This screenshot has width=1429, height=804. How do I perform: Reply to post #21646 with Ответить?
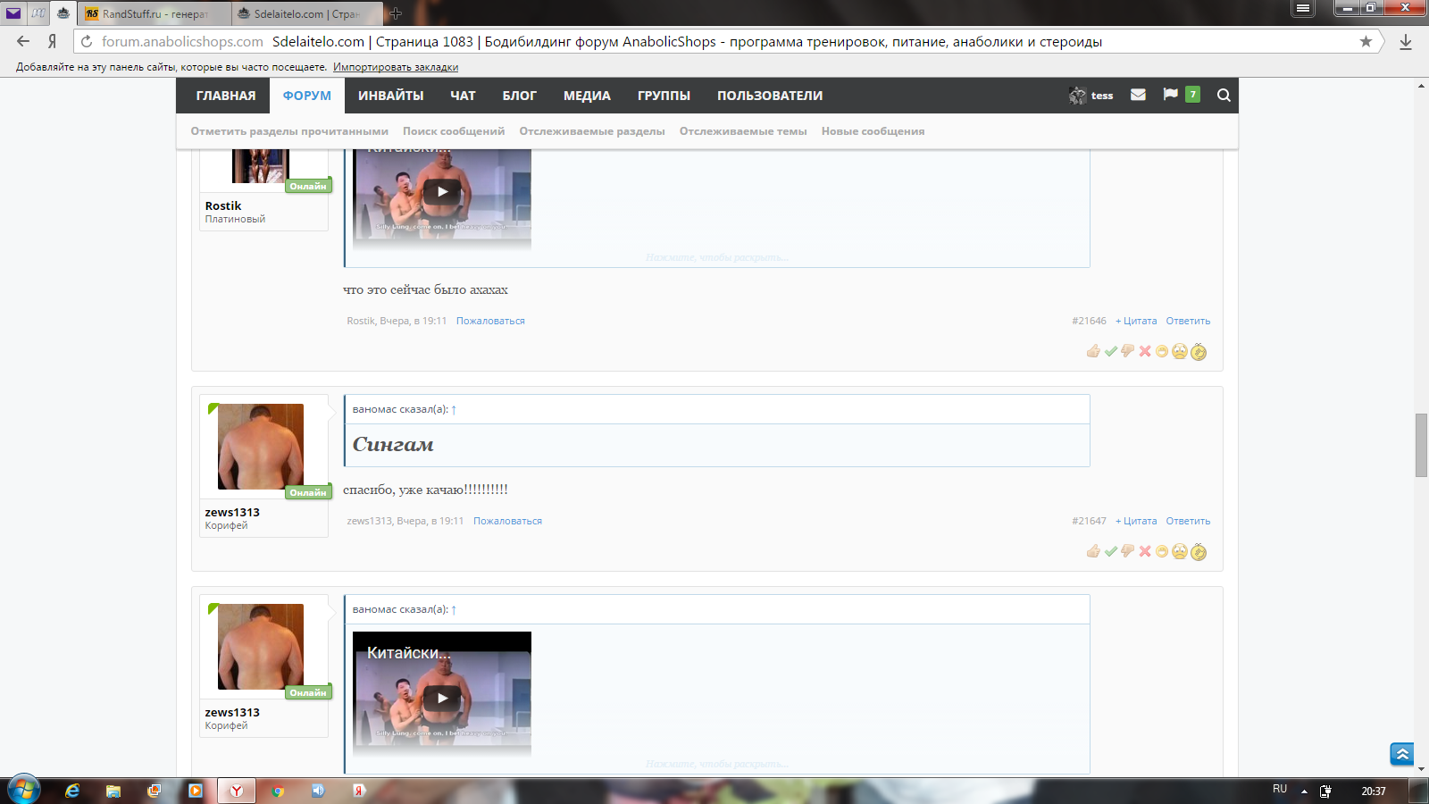pyautogui.click(x=1188, y=321)
